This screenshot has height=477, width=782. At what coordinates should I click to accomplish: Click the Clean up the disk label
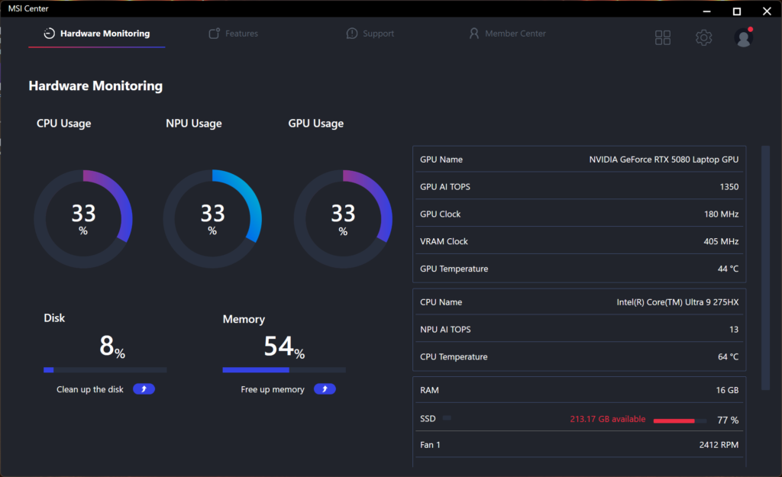click(x=90, y=389)
